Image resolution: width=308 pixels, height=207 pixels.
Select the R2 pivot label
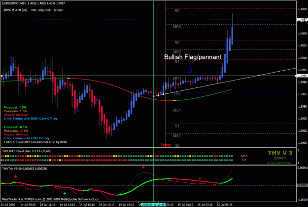(x=177, y=42)
